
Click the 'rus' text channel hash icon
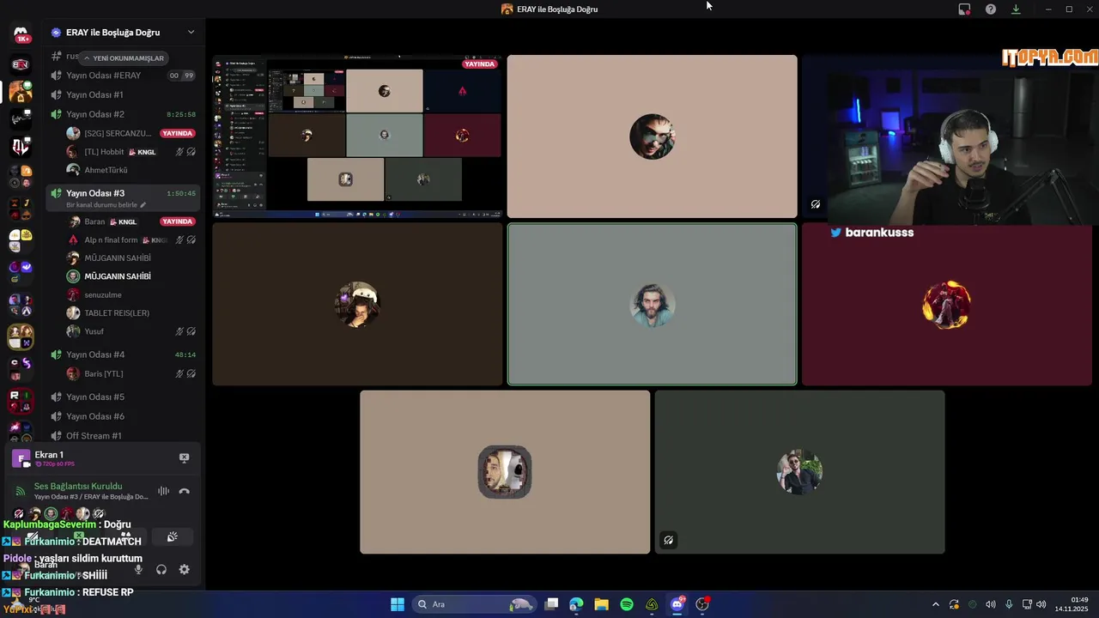pos(56,56)
